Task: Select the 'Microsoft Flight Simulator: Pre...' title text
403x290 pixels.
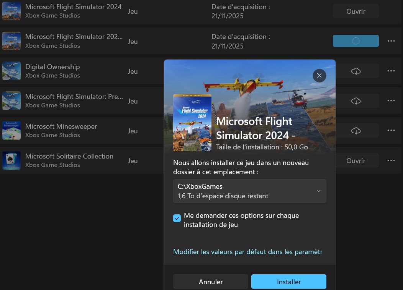Action: click(74, 97)
